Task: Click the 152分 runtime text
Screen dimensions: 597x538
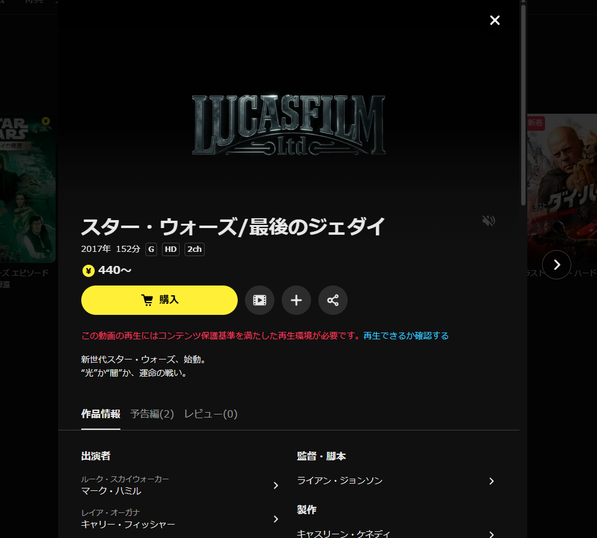Action: coord(128,249)
